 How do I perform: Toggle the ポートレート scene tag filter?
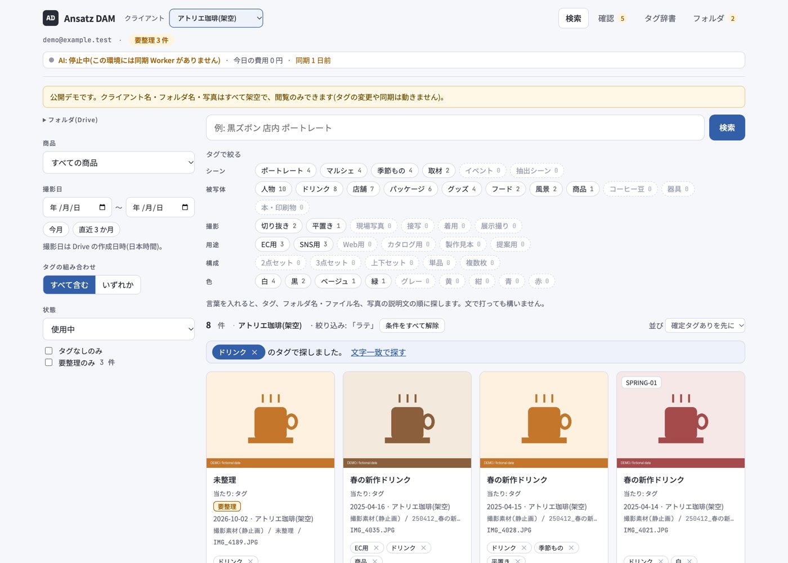286,171
